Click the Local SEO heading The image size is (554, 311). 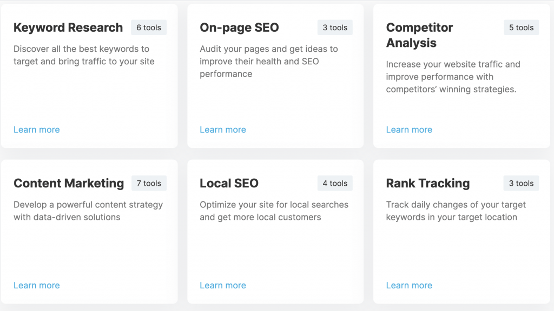tap(229, 184)
